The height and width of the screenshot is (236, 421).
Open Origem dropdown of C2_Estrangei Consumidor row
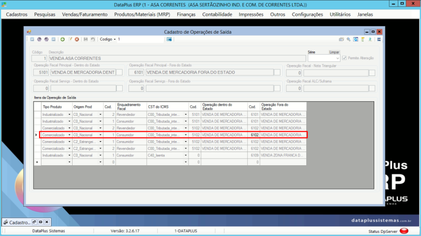[101, 142]
